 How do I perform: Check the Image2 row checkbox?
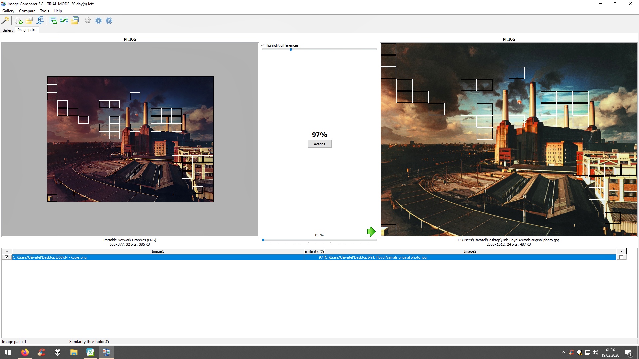coord(621,257)
